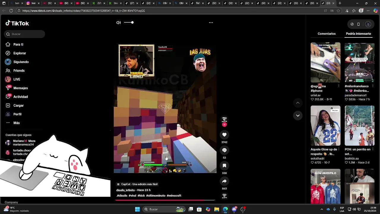The width and height of the screenshot is (380, 214).
Task: Open the iPhone video thumbnail by uriiel.av
Action: [325, 62]
